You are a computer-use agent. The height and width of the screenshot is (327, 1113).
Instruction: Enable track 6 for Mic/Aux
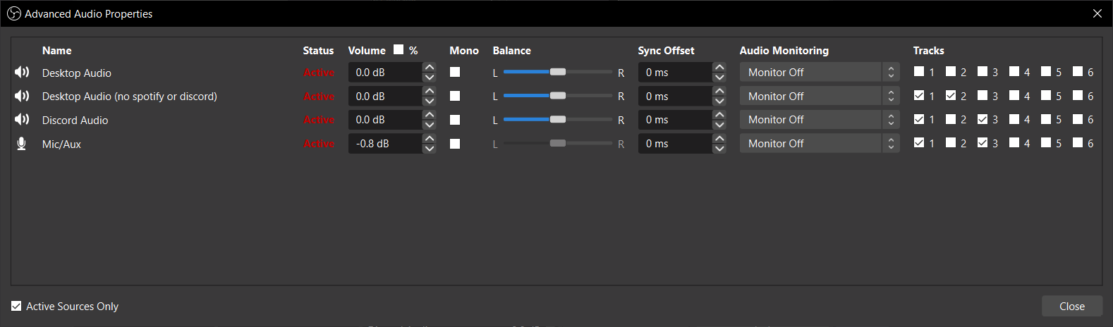1078,142
